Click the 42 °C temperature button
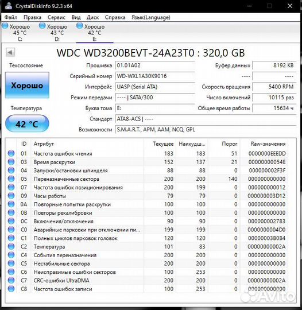 click(27, 124)
